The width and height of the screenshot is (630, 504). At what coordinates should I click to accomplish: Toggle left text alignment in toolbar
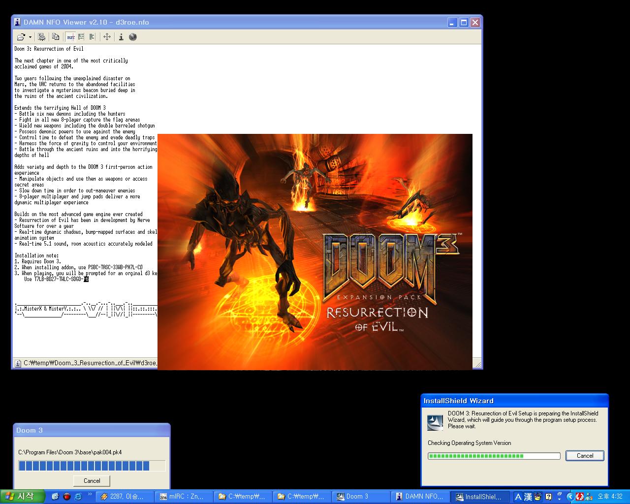tap(92, 37)
